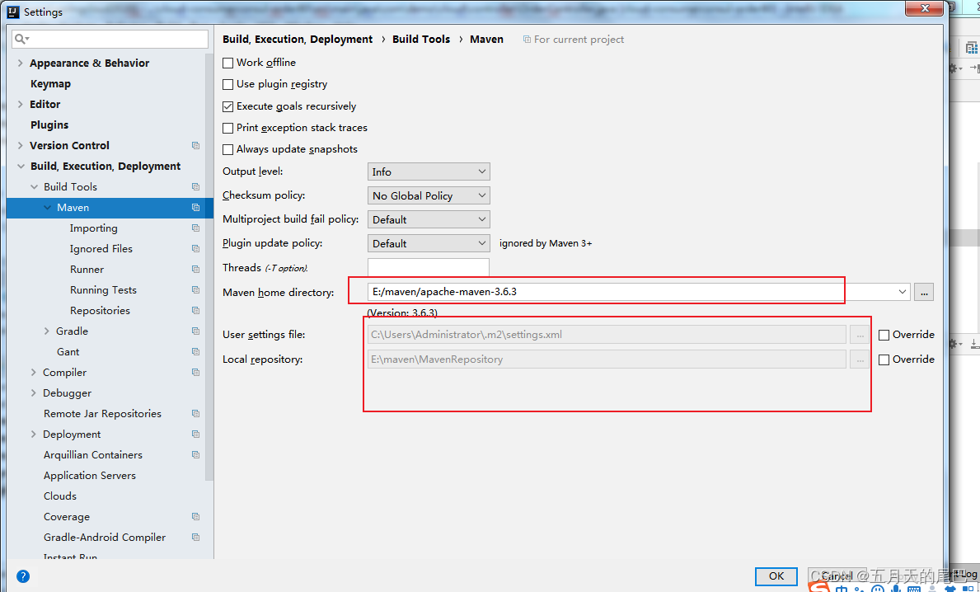Click the Threads input field
The image size is (980, 592).
pyautogui.click(x=429, y=268)
